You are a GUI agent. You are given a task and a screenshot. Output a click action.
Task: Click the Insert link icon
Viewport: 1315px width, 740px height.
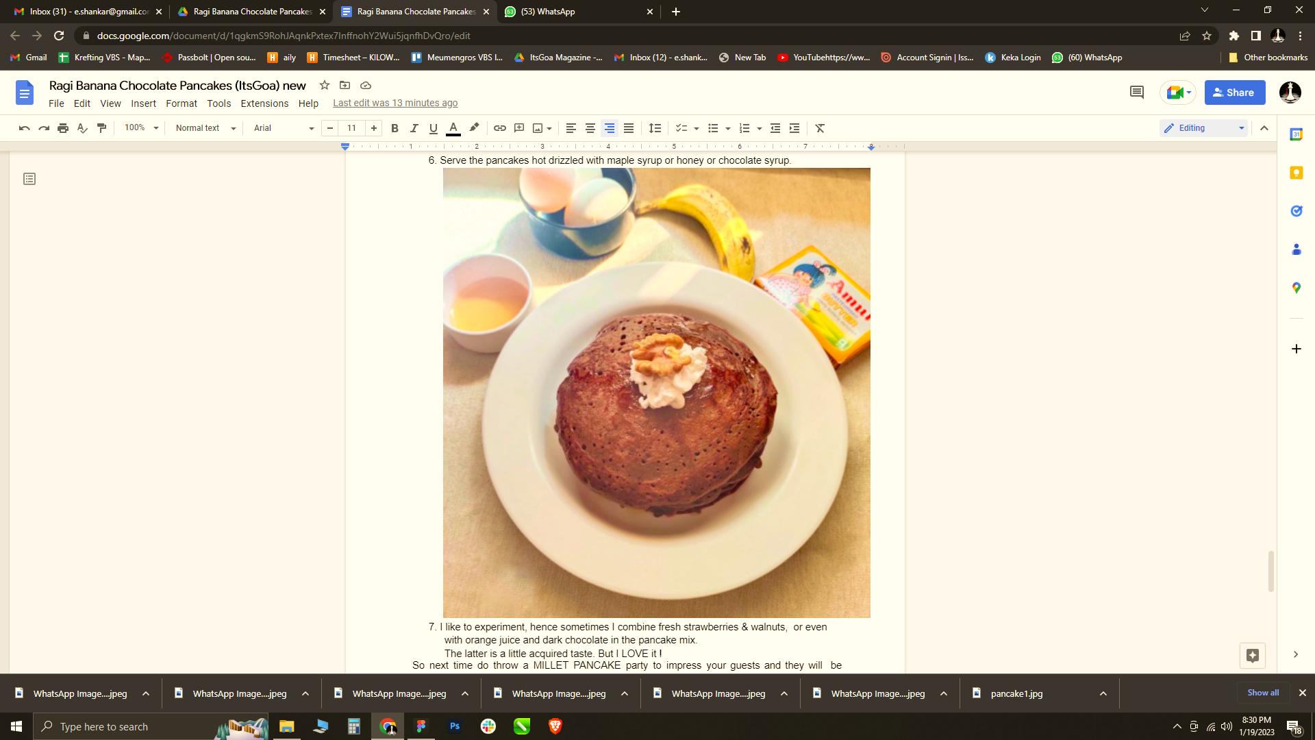[x=500, y=128]
